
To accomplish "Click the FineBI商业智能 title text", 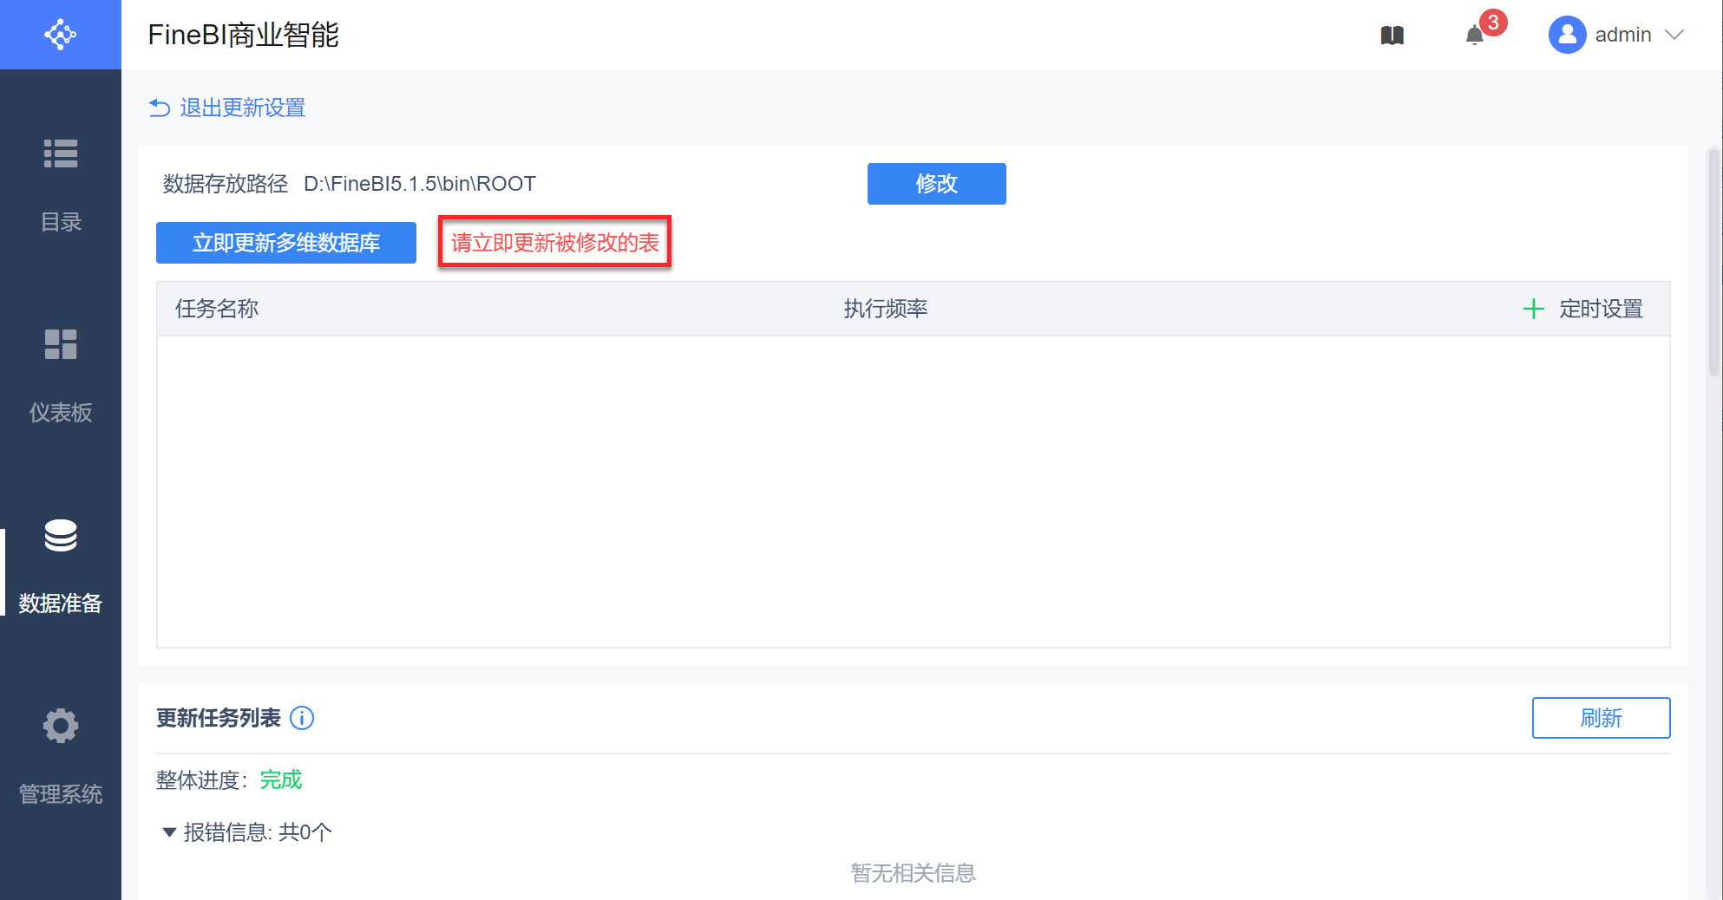I will click(x=244, y=35).
